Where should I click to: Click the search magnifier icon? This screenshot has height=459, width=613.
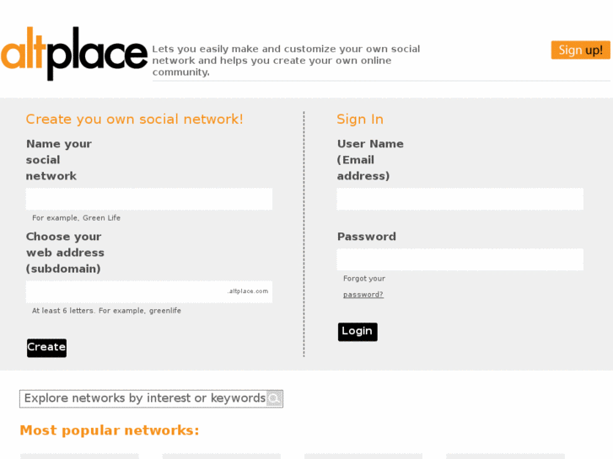(274, 398)
